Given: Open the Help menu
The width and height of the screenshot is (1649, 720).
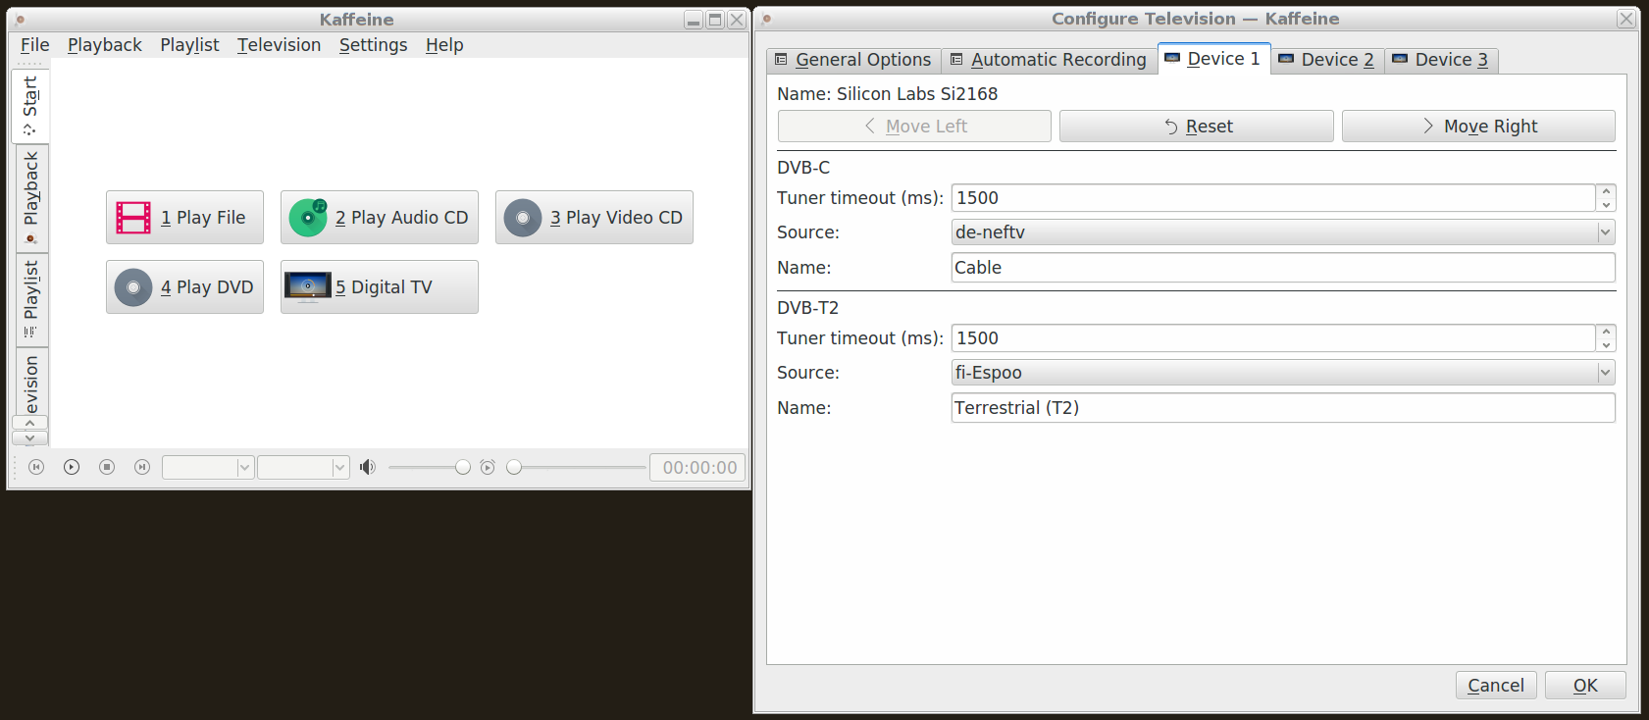Looking at the screenshot, I should tap(444, 45).
